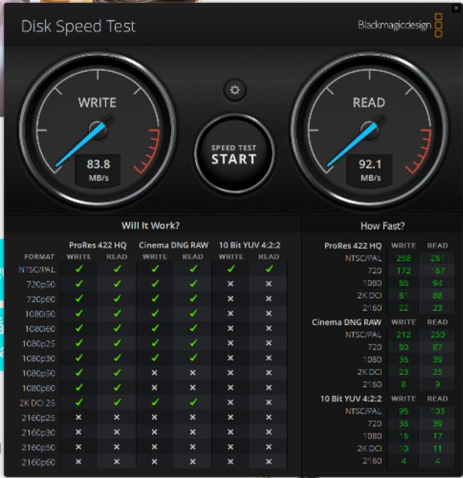Image resolution: width=463 pixels, height=478 pixels.
Task: Click the ProRes 422 HQ read cross for 2160p60
Action: pos(116,462)
